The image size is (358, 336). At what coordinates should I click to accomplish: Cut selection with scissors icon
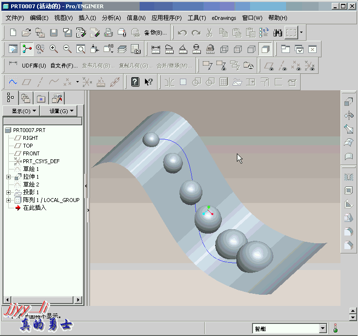pyautogui.click(x=209, y=33)
